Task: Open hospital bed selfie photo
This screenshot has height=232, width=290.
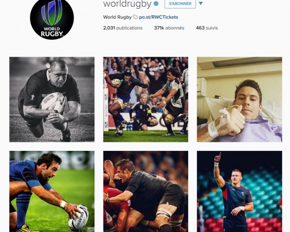Action: [x=240, y=99]
